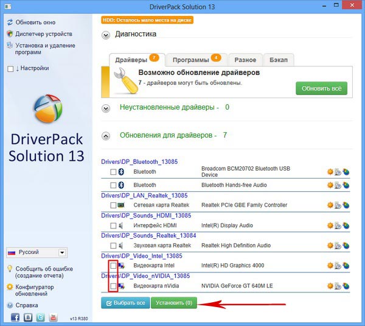Click the orange gear for Realtek High Definition Audio
This screenshot has height=326, width=365.
(x=330, y=246)
